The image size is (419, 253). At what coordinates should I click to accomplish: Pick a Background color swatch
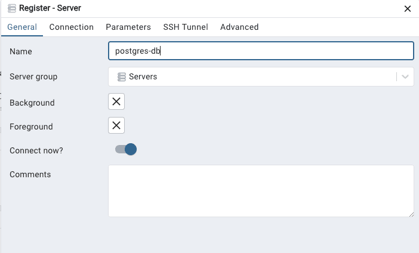point(116,101)
